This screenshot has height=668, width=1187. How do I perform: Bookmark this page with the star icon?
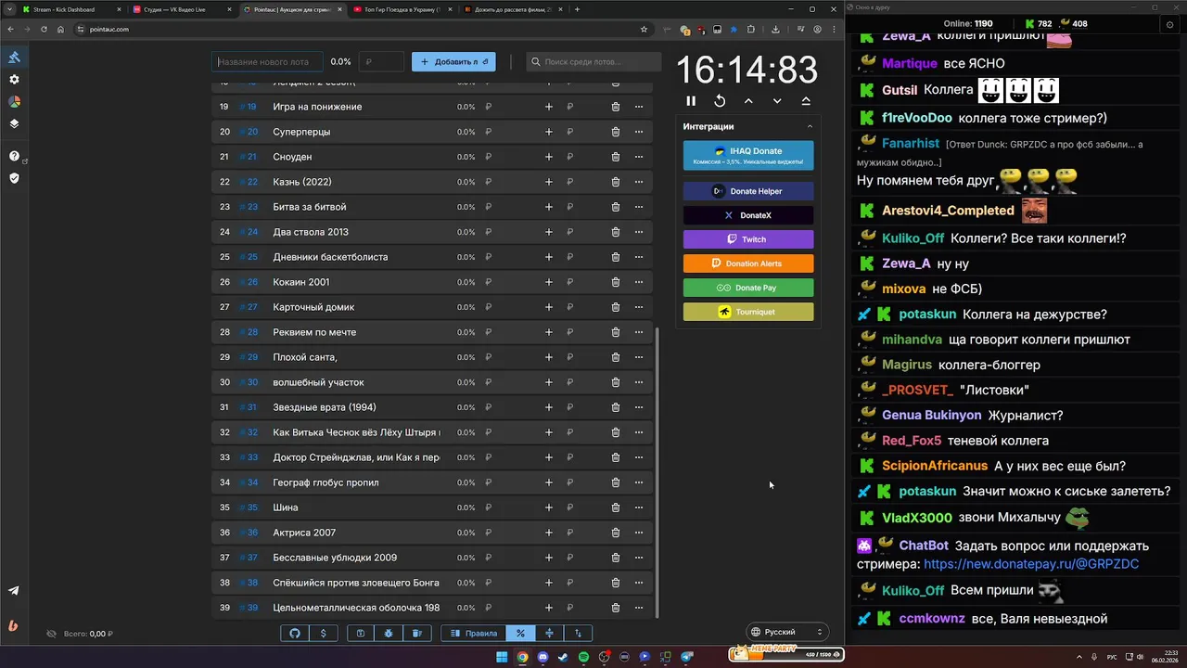(x=644, y=29)
